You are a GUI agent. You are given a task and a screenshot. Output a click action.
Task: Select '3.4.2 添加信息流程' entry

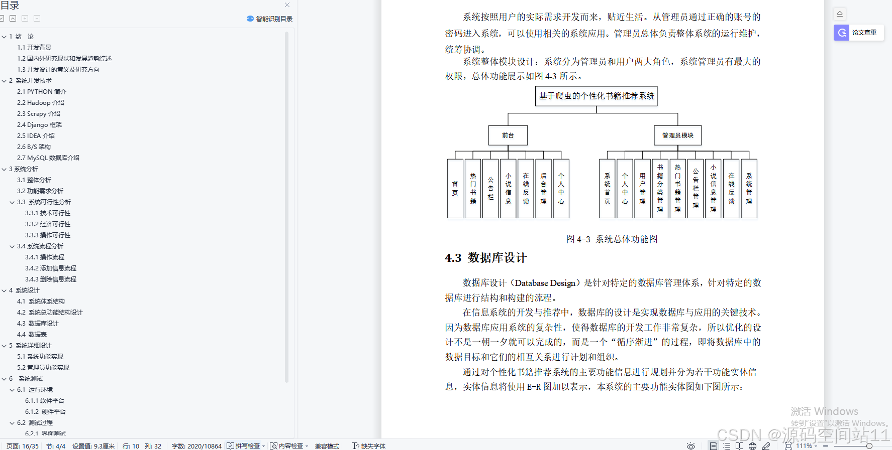(51, 268)
